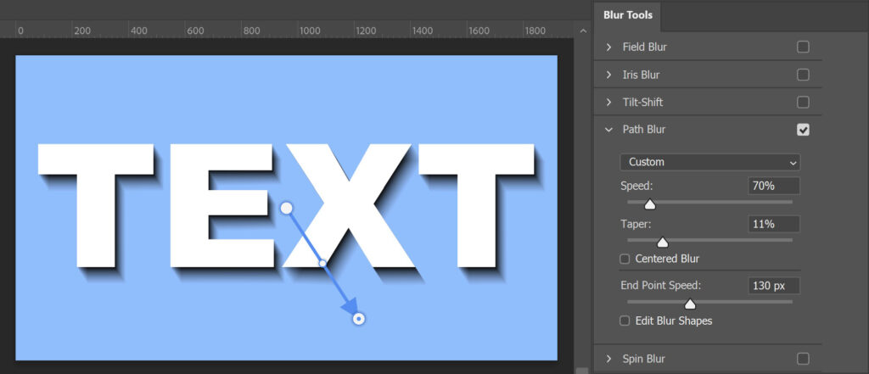Expand the Tilt-Shift section

pyautogui.click(x=609, y=103)
